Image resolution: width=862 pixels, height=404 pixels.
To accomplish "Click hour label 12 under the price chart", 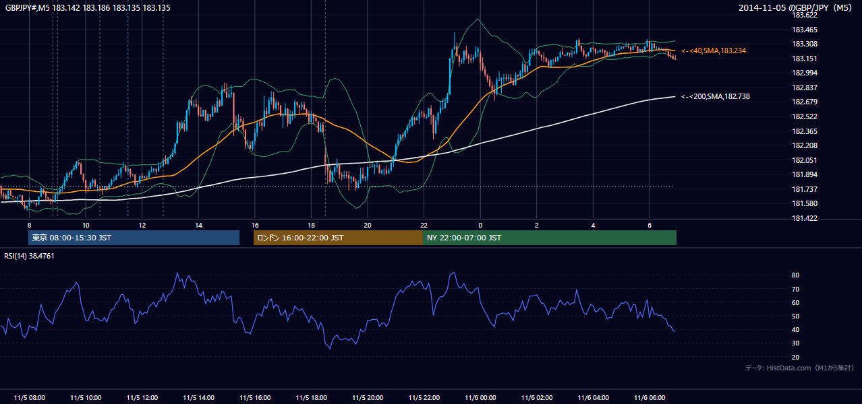I will coord(142,225).
